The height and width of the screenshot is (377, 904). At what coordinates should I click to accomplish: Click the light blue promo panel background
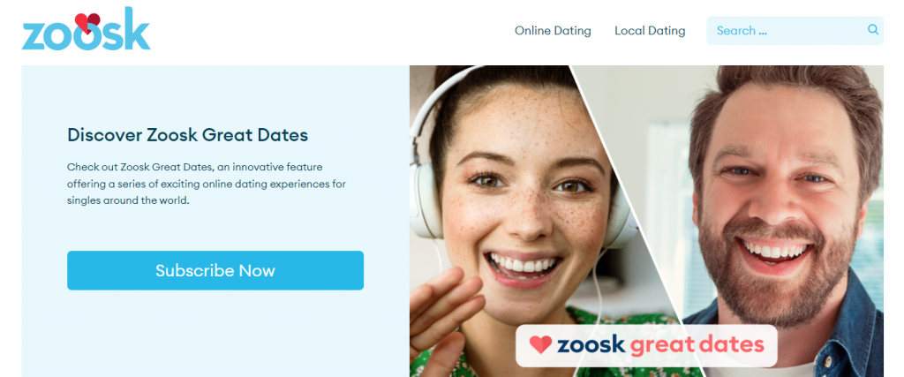coord(215,335)
